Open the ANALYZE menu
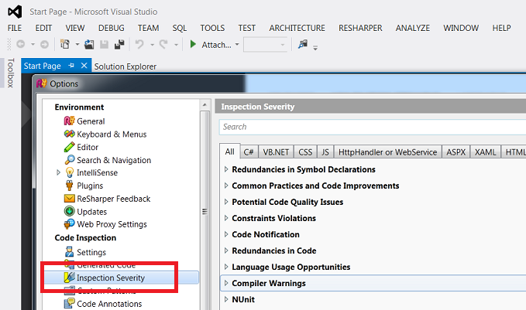Image resolution: width=526 pixels, height=310 pixels. (x=413, y=28)
